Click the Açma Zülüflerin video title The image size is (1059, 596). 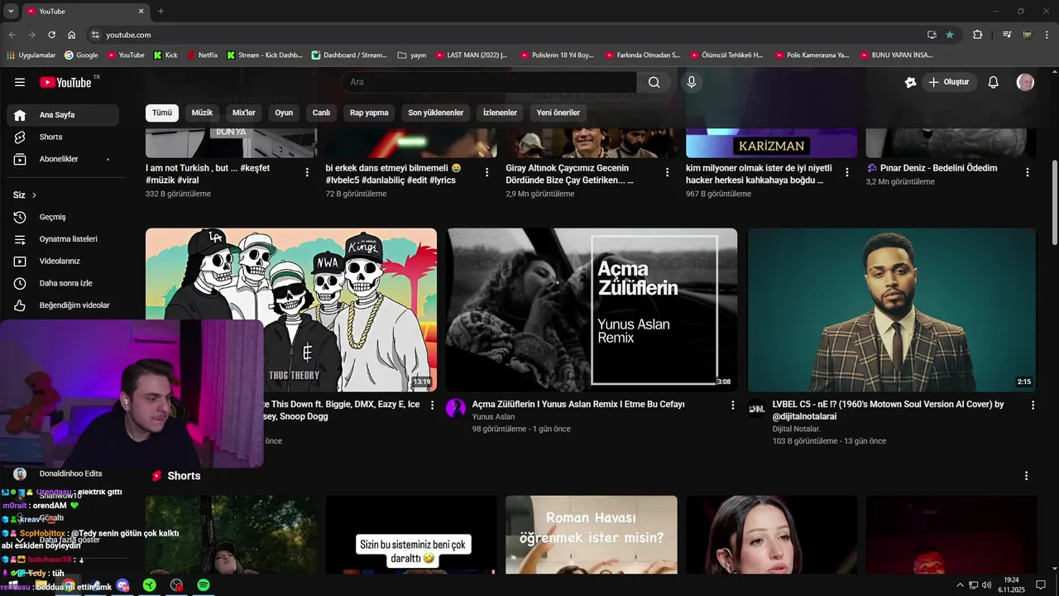[x=578, y=405]
